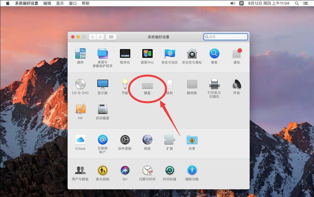Click the show-all grid view button

111,36
